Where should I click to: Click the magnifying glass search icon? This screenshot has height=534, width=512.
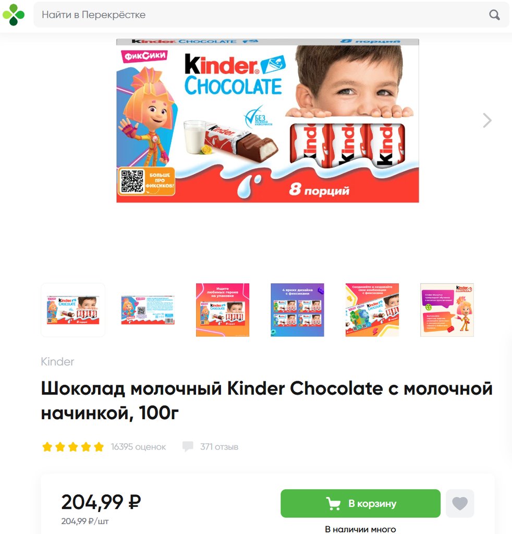(x=494, y=15)
